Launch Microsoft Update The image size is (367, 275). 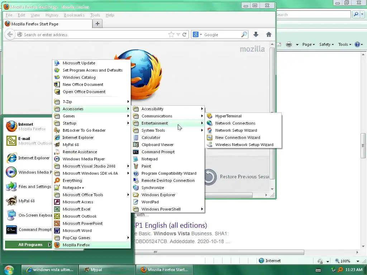pos(91,63)
